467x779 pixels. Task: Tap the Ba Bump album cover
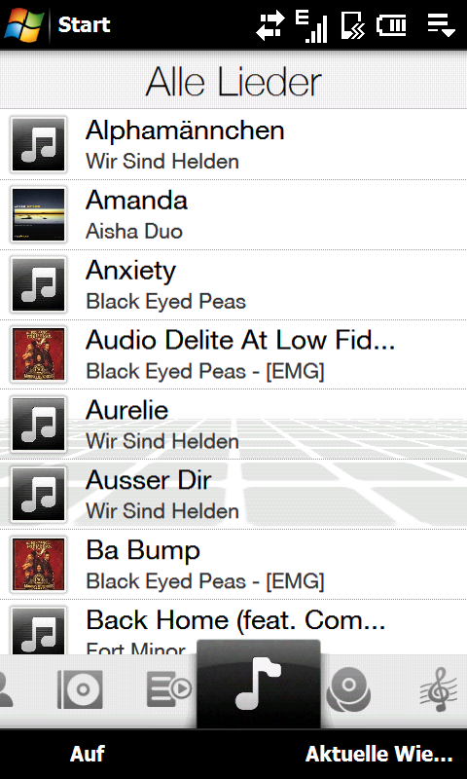(39, 565)
